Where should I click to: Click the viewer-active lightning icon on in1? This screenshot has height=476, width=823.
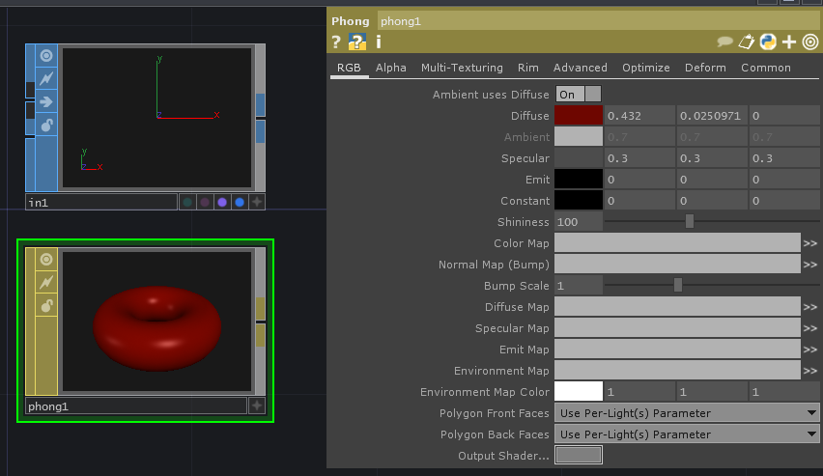click(45, 78)
